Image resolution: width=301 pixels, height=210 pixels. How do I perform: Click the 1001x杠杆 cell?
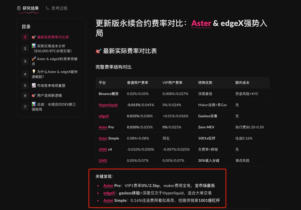pyautogui.click(x=207, y=138)
